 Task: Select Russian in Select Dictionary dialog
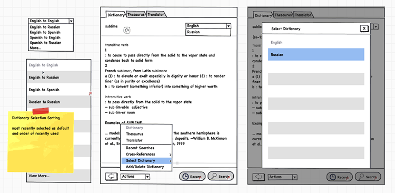(316, 54)
